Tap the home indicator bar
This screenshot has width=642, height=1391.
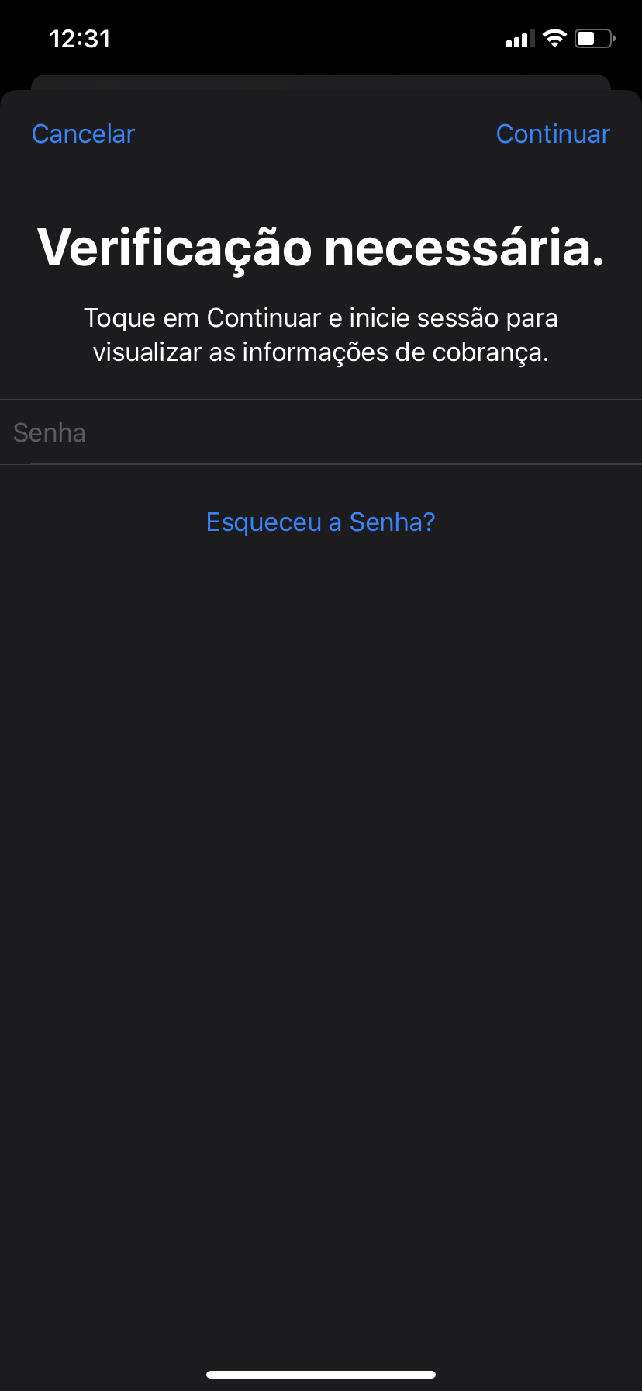pyautogui.click(x=320, y=1375)
